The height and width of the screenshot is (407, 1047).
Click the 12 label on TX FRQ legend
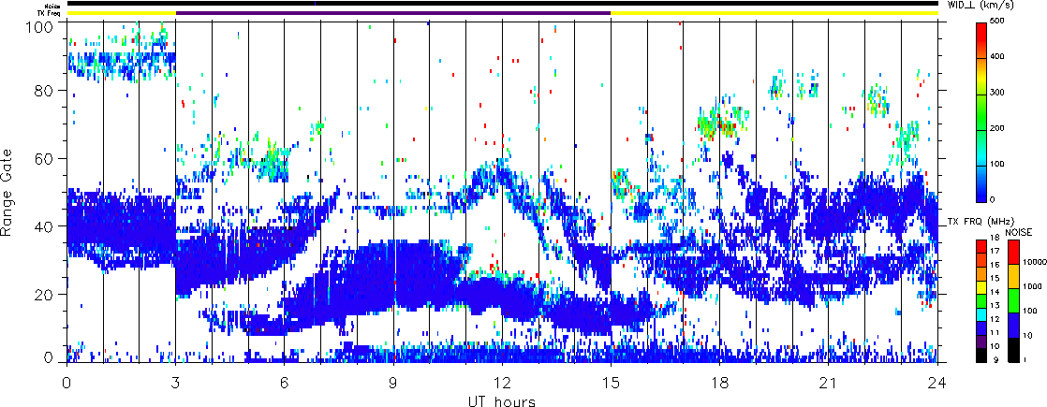[995, 319]
